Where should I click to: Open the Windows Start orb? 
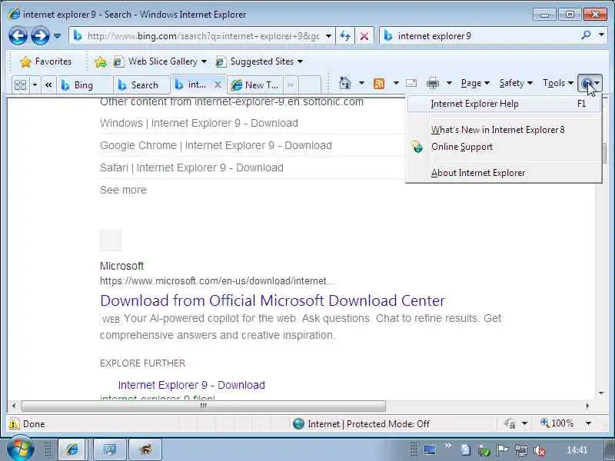(x=20, y=448)
